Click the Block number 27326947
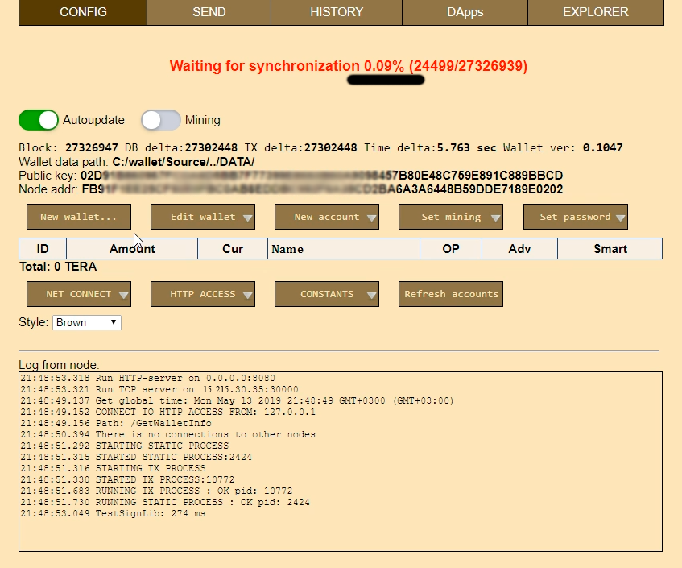Screen dimensions: 682x568 point(91,148)
